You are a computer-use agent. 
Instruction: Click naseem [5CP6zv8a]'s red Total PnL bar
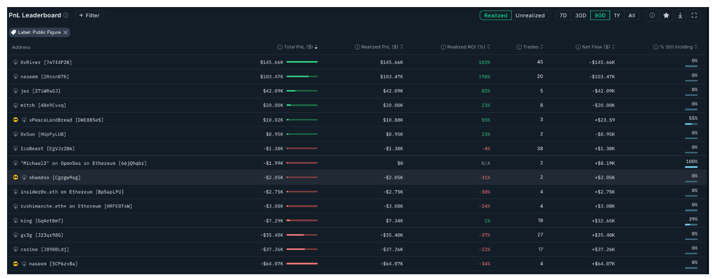coord(302,264)
